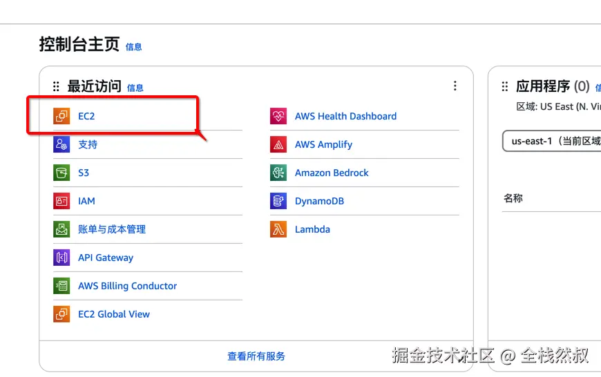Click the IAM service icon
This screenshot has height=377, width=601.
coord(61,201)
